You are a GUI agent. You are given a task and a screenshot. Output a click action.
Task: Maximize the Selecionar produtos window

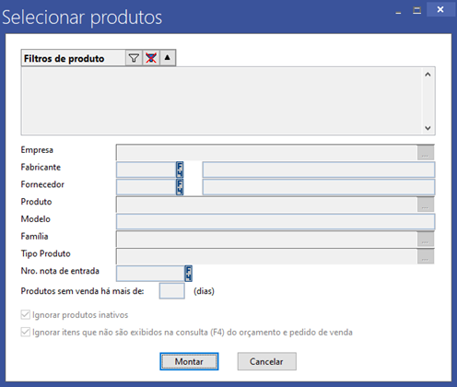click(x=416, y=10)
